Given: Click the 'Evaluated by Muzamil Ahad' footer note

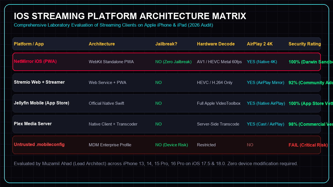Looking at the screenshot, I should point(156,164).
